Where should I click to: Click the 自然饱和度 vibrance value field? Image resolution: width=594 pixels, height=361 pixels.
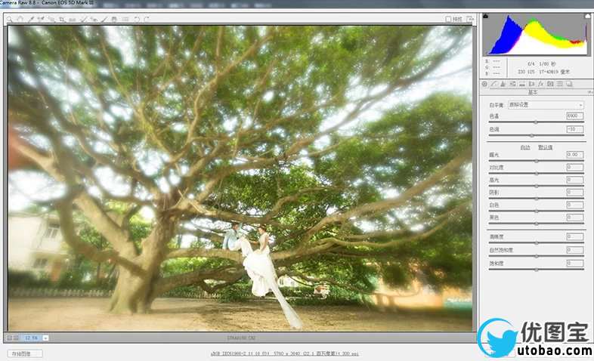point(574,250)
